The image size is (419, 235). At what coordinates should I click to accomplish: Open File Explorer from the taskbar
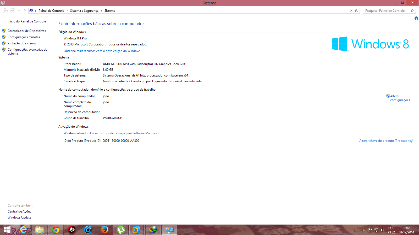(40, 230)
